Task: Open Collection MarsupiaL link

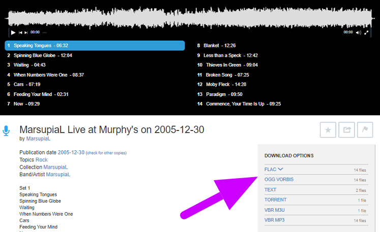Action: pos(55,167)
